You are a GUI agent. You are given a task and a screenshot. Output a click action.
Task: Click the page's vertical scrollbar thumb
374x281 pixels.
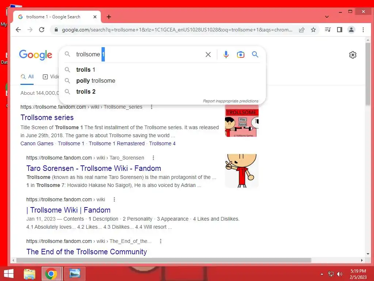tap(368, 74)
